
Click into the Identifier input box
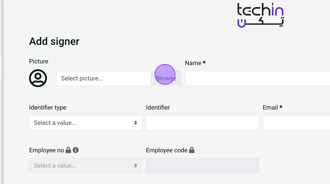coord(202,123)
